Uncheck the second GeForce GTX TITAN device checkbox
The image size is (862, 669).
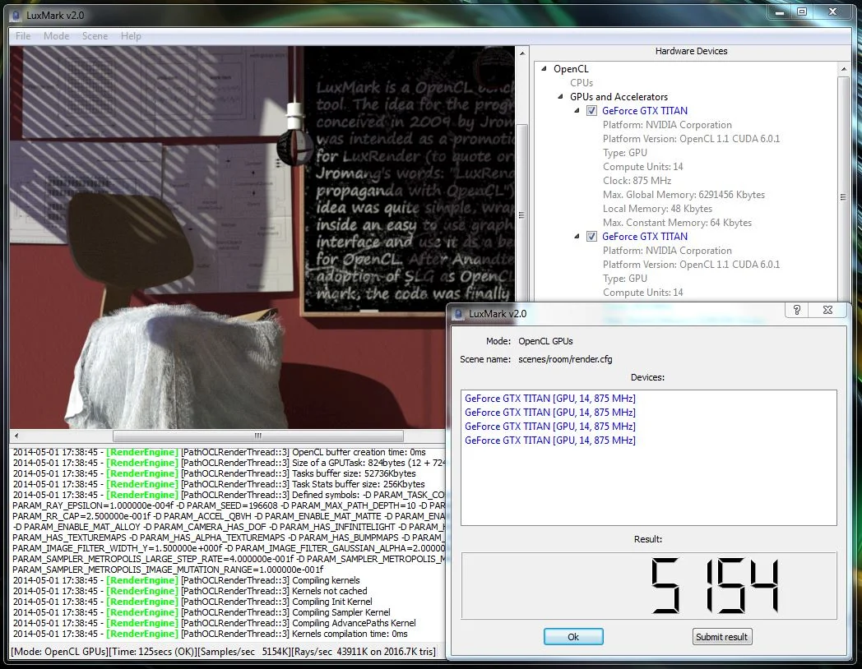[591, 236]
